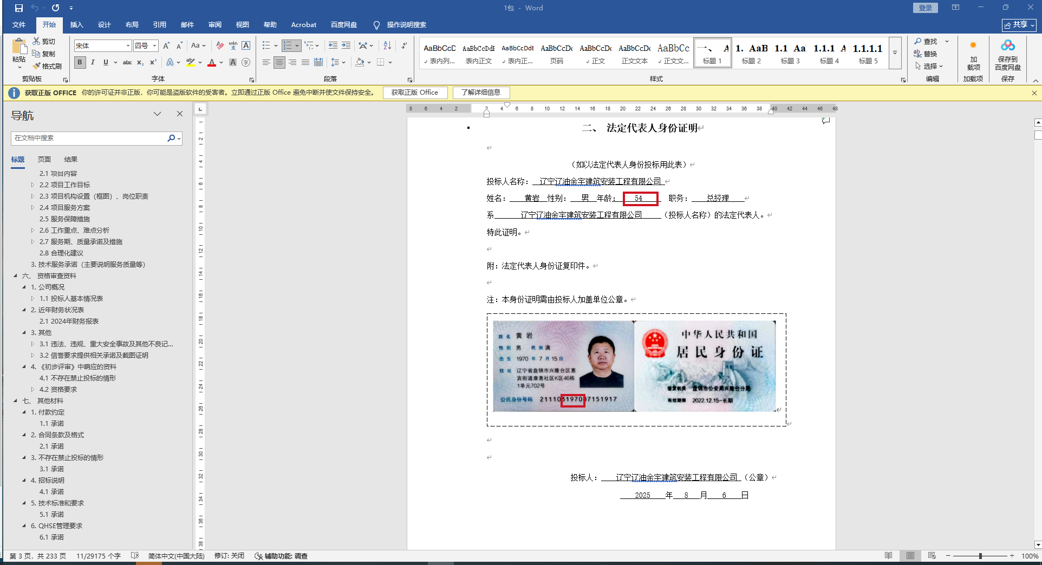Click the Format Painter (格式刷) tool

coord(47,66)
